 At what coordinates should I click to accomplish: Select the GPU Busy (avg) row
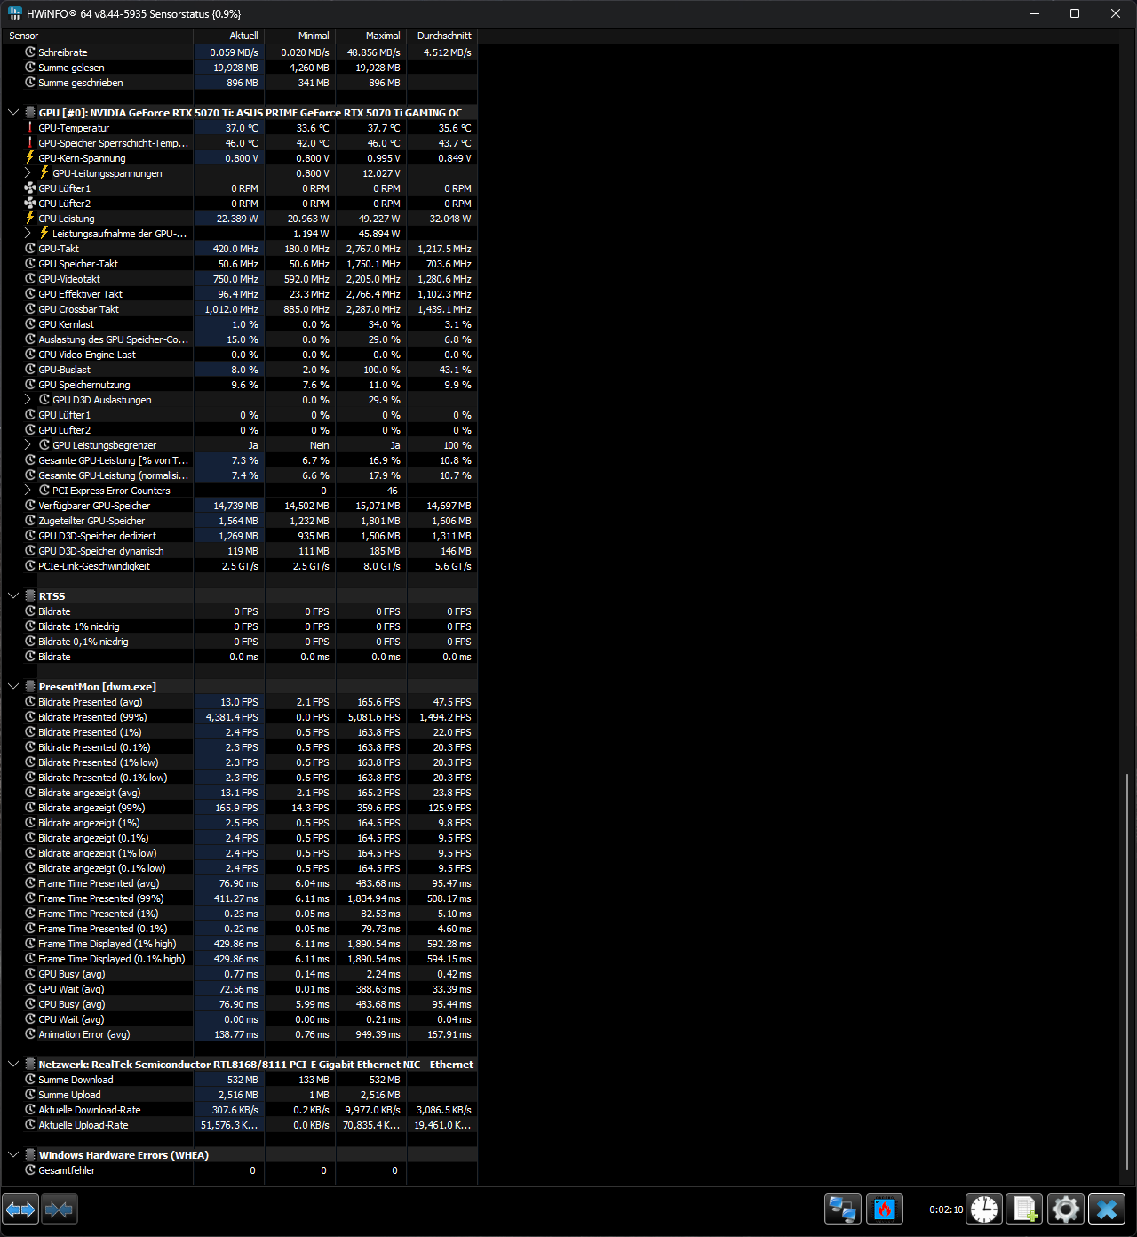click(x=239, y=974)
